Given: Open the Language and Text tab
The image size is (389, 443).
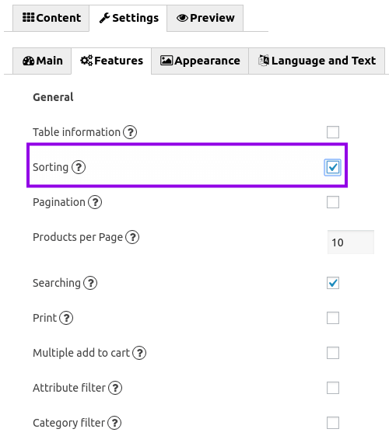Looking at the screenshot, I should point(317,61).
